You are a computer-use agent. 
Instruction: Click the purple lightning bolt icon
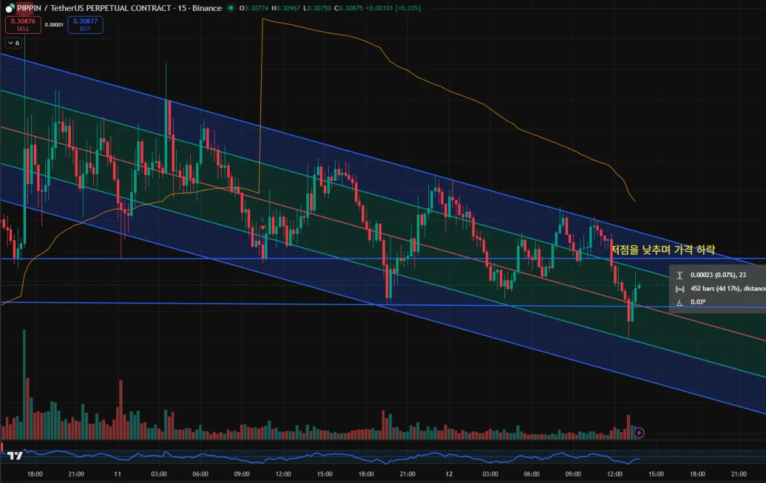[x=639, y=433]
